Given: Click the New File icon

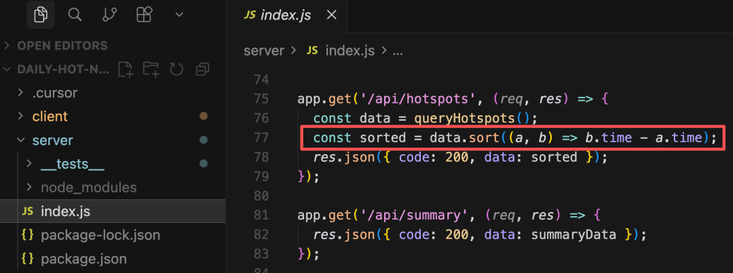Looking at the screenshot, I should (126, 70).
